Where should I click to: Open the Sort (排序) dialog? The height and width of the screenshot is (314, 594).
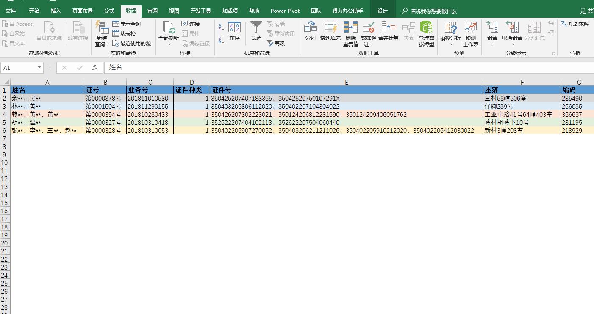point(234,31)
